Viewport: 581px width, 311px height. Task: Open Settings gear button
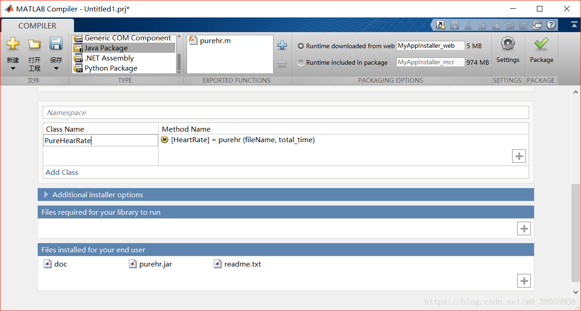507,50
